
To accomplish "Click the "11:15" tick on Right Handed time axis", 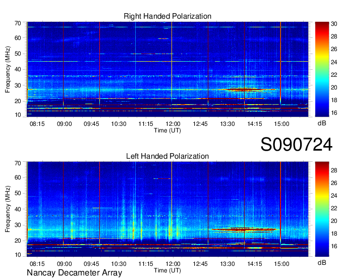I will click(x=146, y=124).
